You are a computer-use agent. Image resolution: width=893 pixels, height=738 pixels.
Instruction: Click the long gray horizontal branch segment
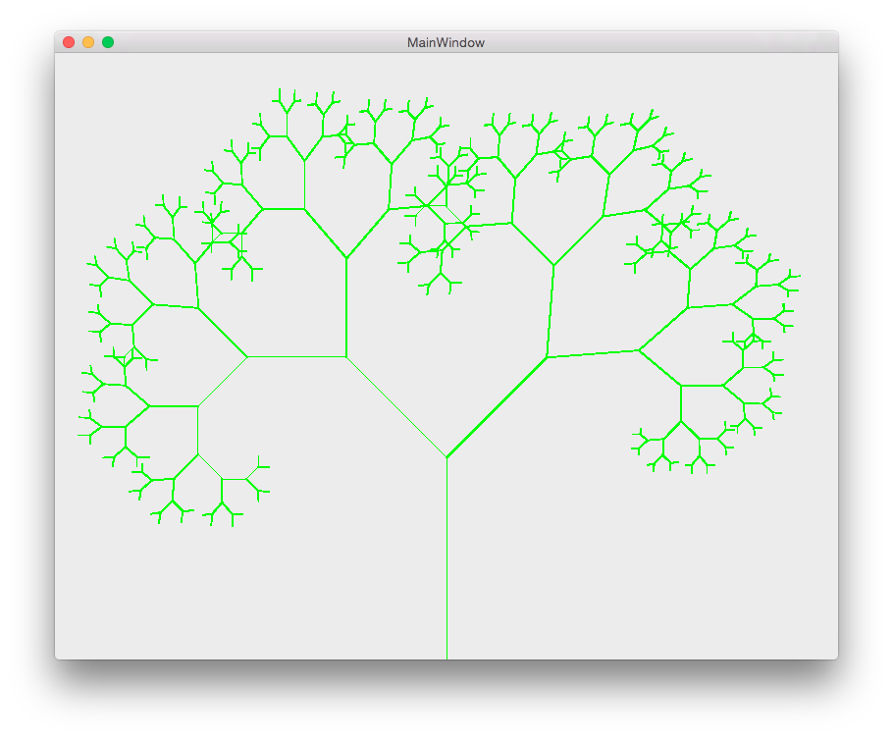tap(296, 357)
